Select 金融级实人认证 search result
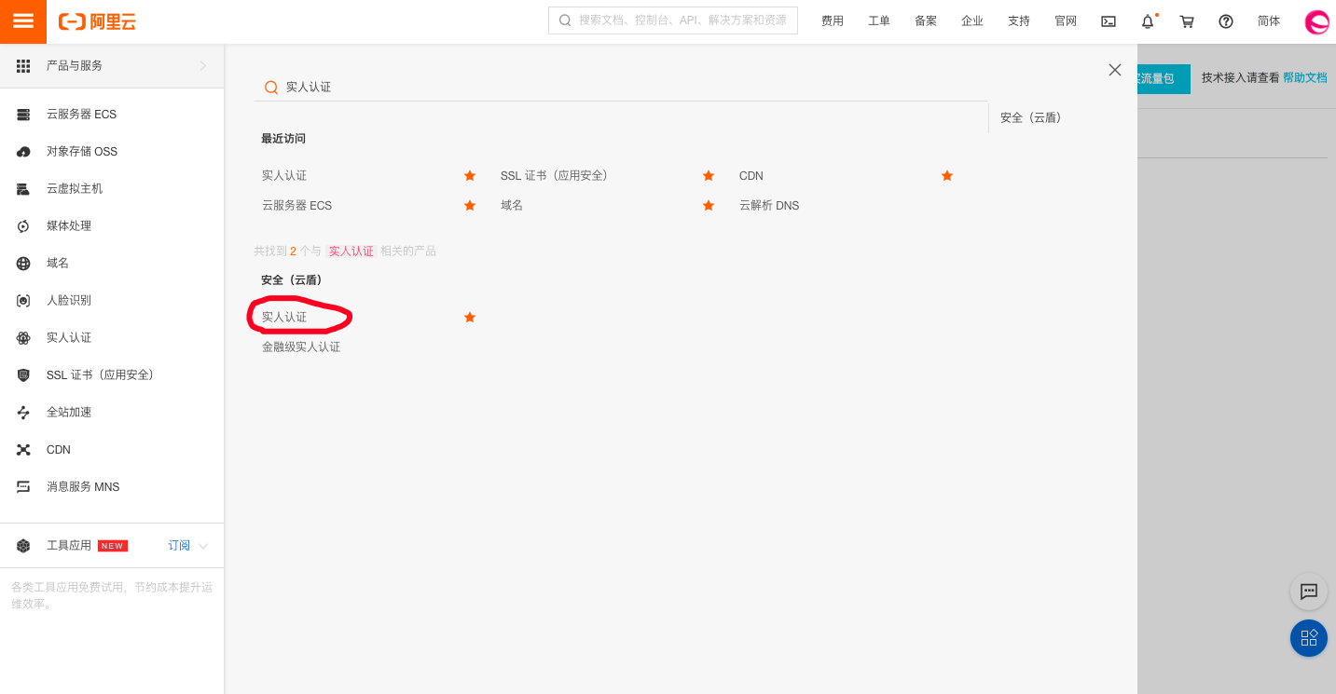 point(301,347)
